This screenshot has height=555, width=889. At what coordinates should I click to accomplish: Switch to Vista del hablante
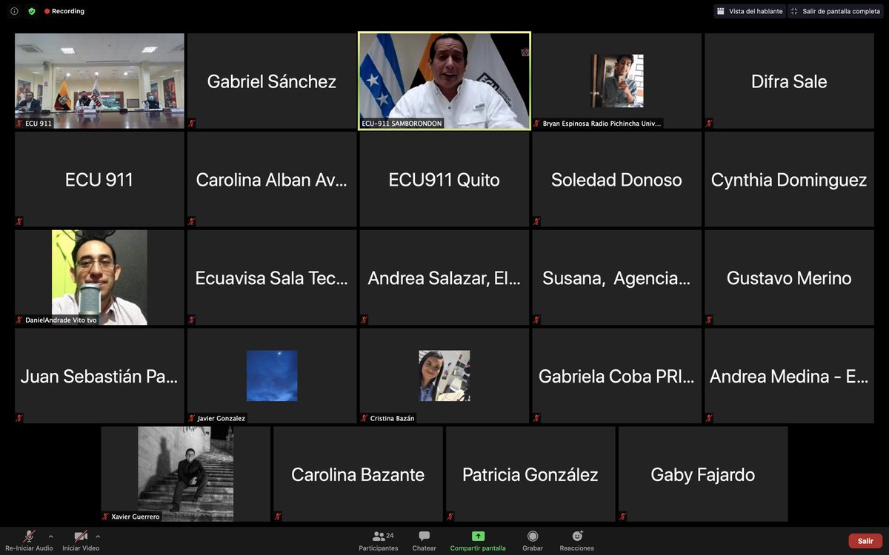pyautogui.click(x=749, y=11)
